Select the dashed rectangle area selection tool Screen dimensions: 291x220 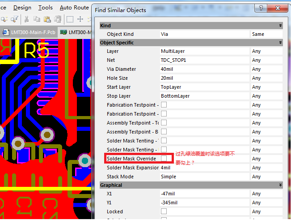(x=70, y=19)
